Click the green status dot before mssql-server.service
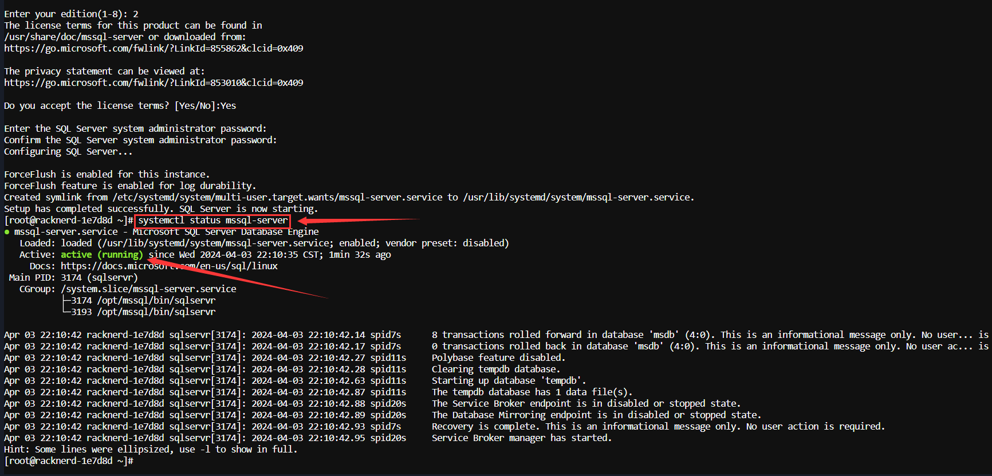This screenshot has width=992, height=476. coord(7,232)
